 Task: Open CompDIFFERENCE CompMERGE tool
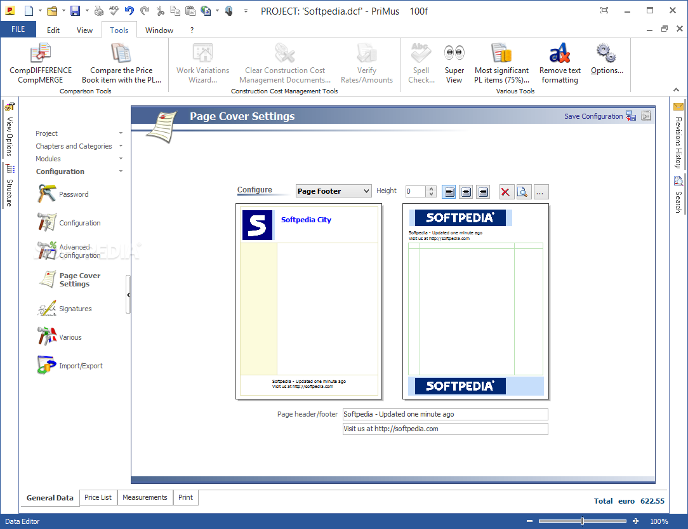click(41, 64)
